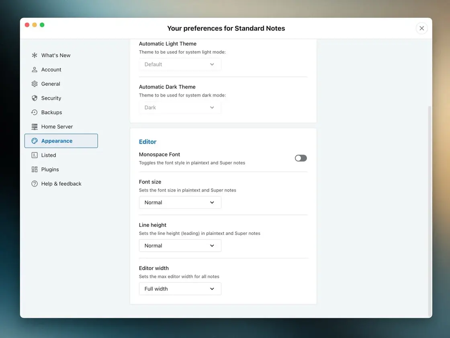Click the "Line height" label
Viewport: 450px width, 338px height.
coord(153,225)
